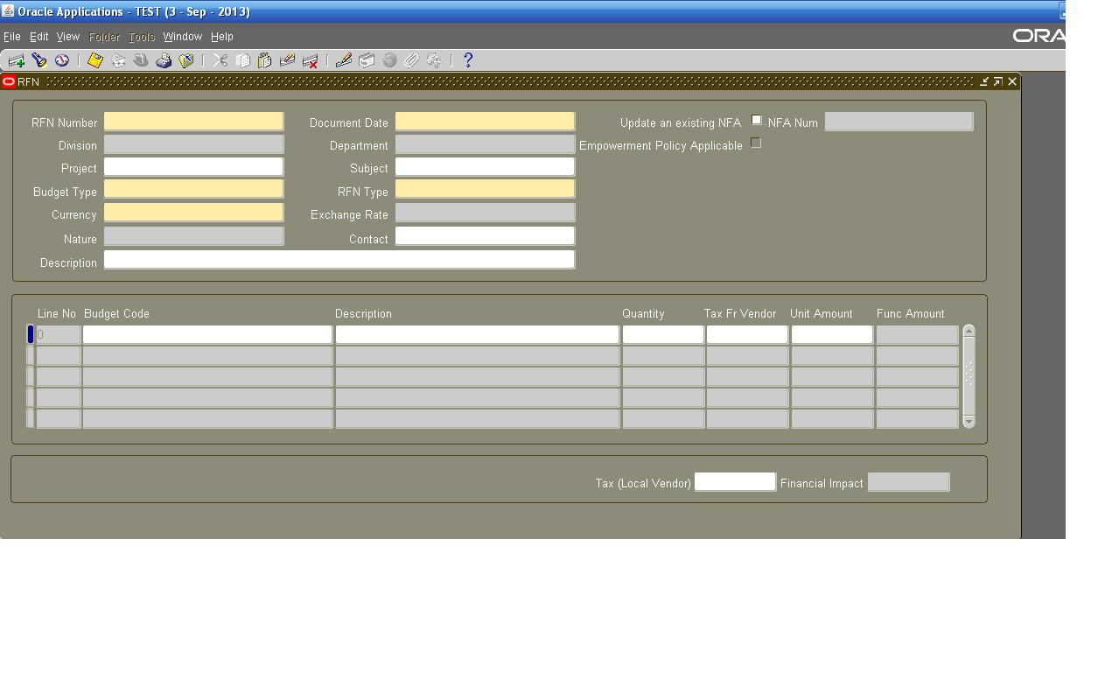This screenshot has width=1098, height=686.
Task: Click the lines table scrollbar down arrow
Action: click(969, 421)
